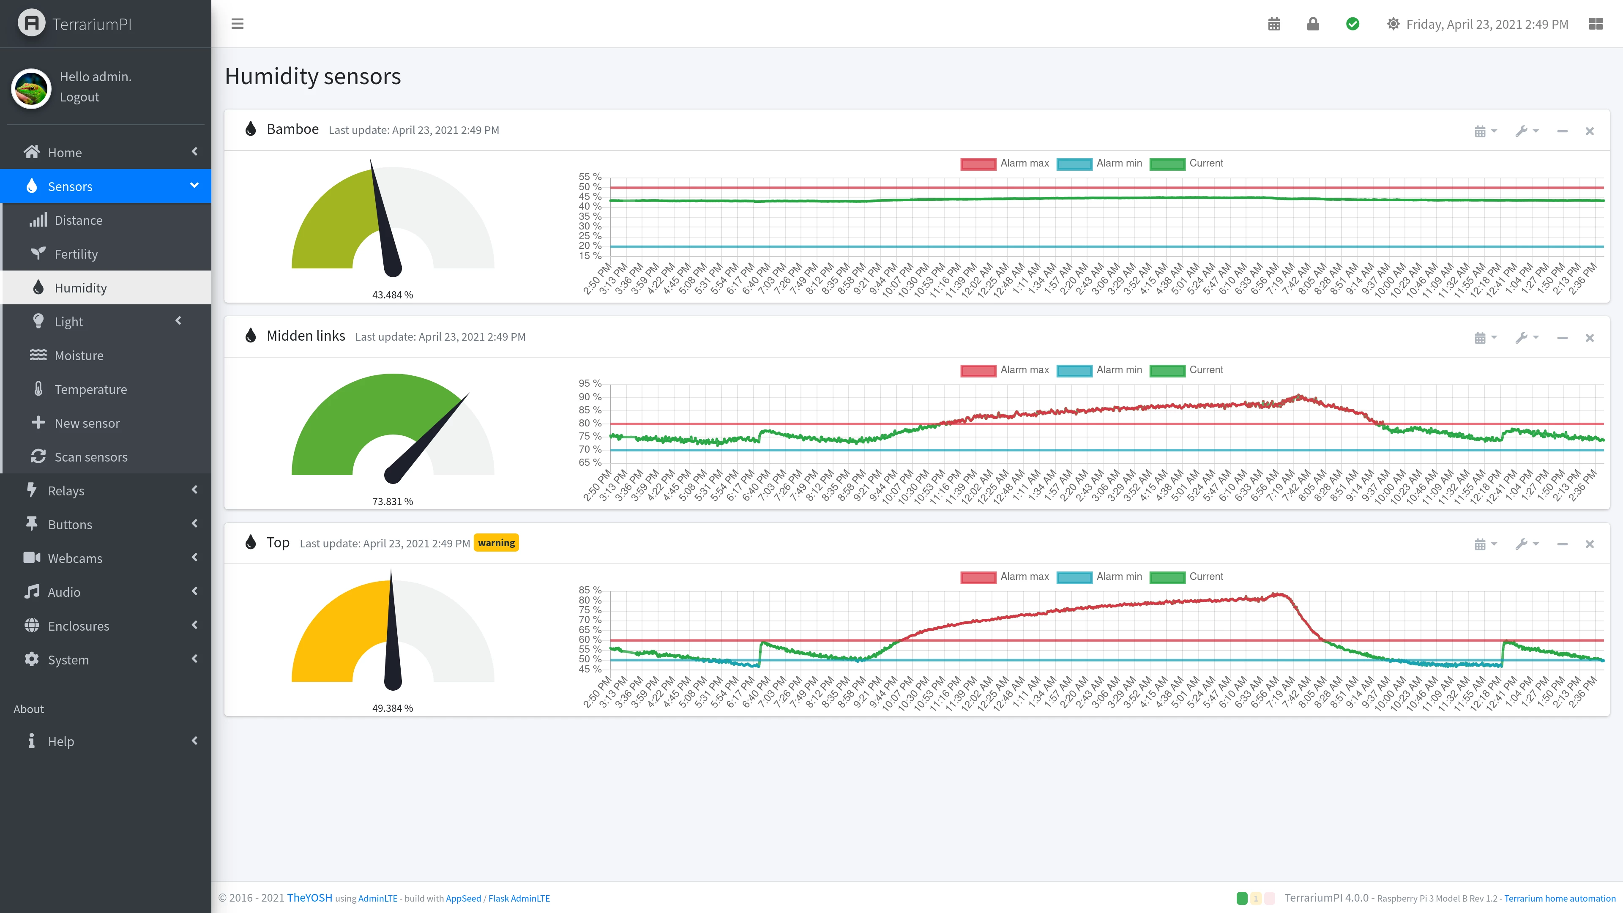Click the lock icon in top bar
The image size is (1623, 913).
1313,24
